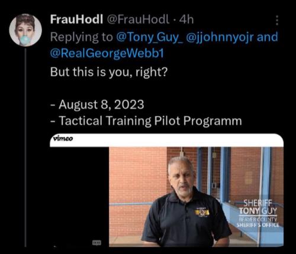Open the three-dot more options menu
Image resolution: width=296 pixels, height=254 pixels.
(277, 20)
